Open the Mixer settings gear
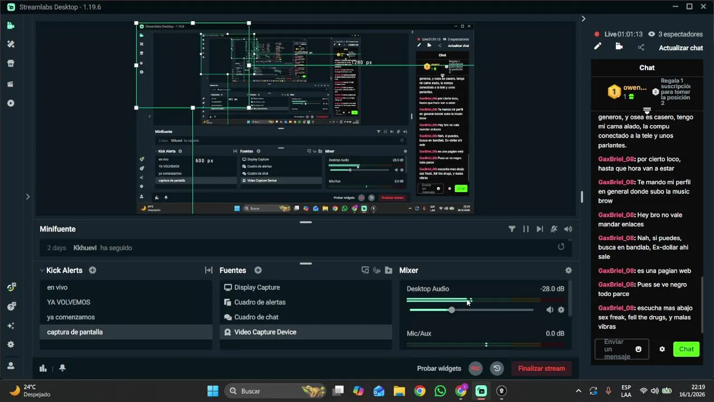The image size is (714, 402). (568, 270)
